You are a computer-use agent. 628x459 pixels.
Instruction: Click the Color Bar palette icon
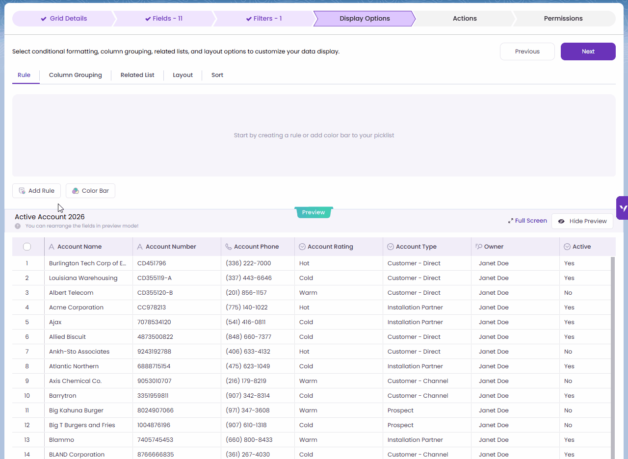(76, 191)
